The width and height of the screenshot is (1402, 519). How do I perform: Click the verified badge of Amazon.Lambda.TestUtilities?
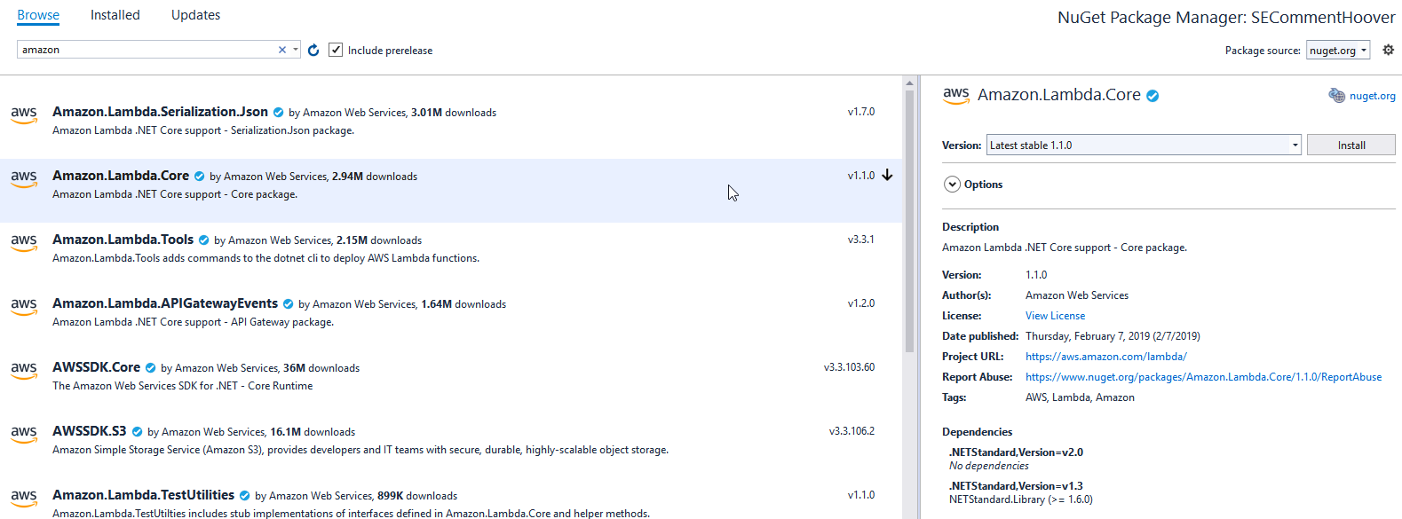pos(244,496)
